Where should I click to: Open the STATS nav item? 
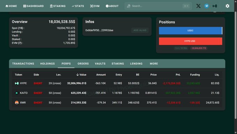pos(78,6)
